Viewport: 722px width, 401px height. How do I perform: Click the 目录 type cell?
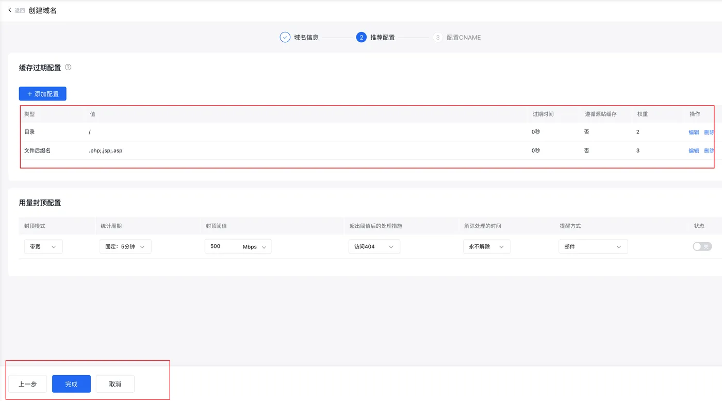29,132
